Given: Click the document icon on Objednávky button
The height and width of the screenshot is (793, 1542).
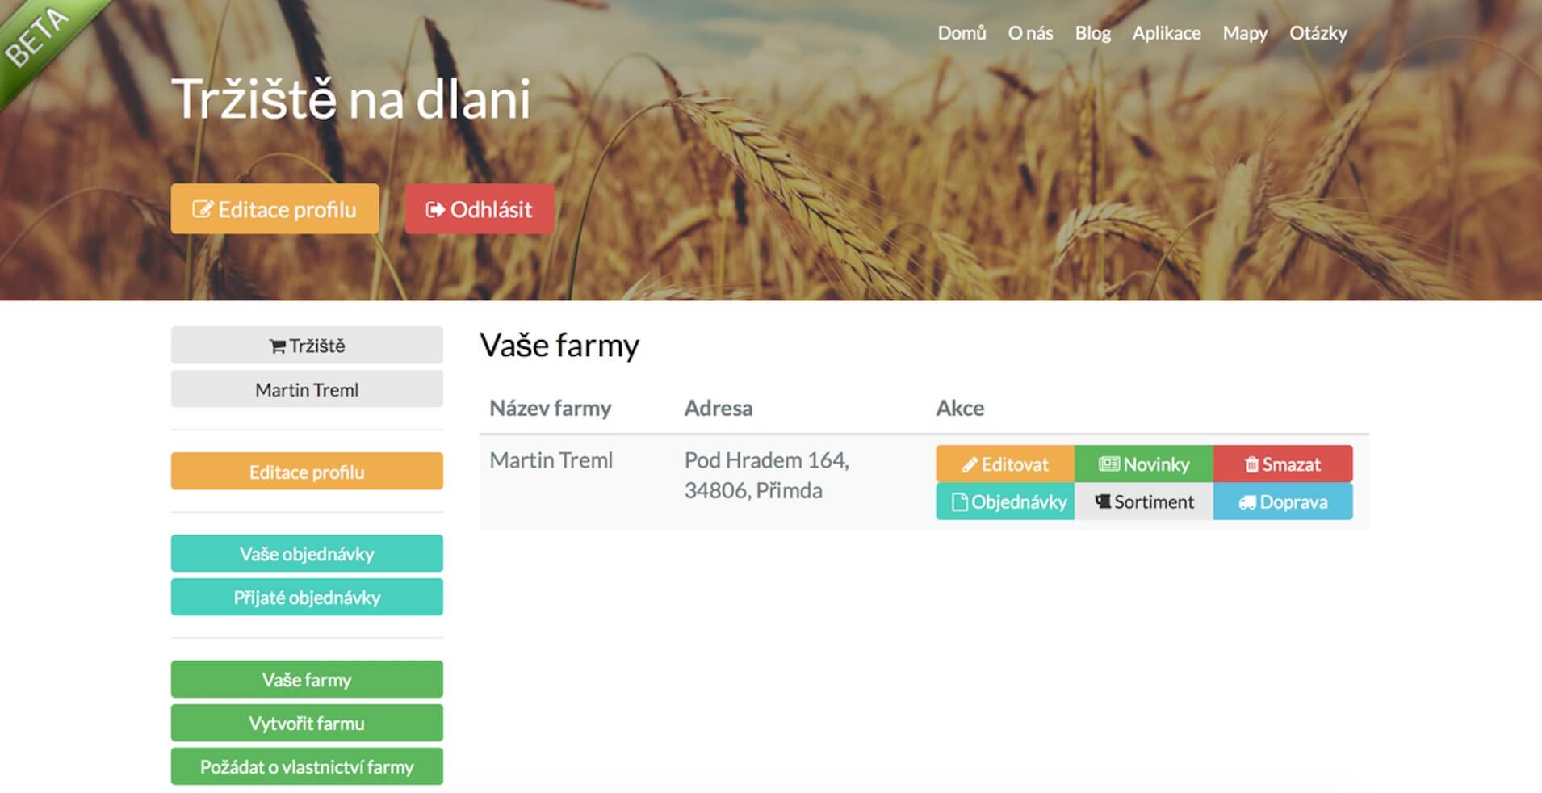Looking at the screenshot, I should [x=959, y=502].
